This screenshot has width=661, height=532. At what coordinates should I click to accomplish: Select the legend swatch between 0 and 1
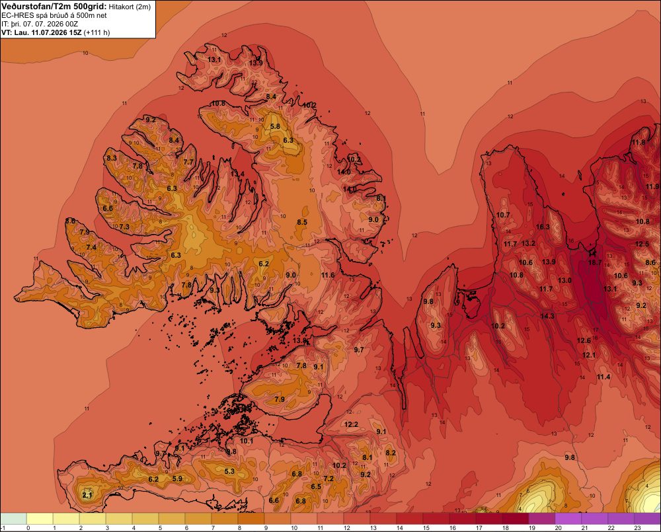click(40, 519)
